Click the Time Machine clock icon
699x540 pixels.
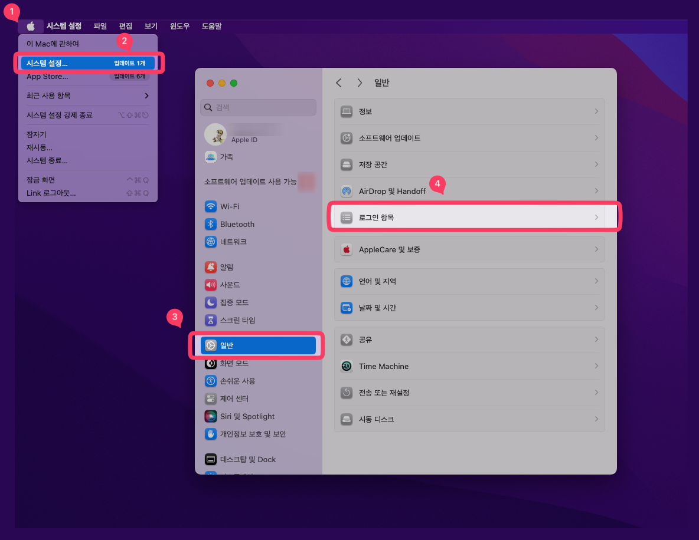[x=347, y=366]
